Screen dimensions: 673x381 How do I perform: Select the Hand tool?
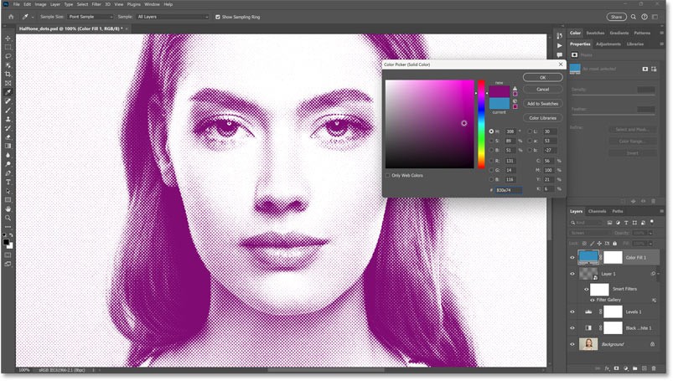tap(8, 209)
